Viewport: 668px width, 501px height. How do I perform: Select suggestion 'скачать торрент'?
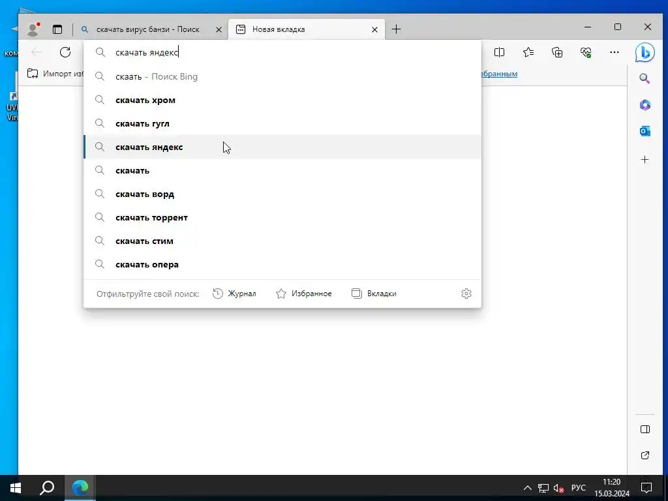click(x=282, y=217)
